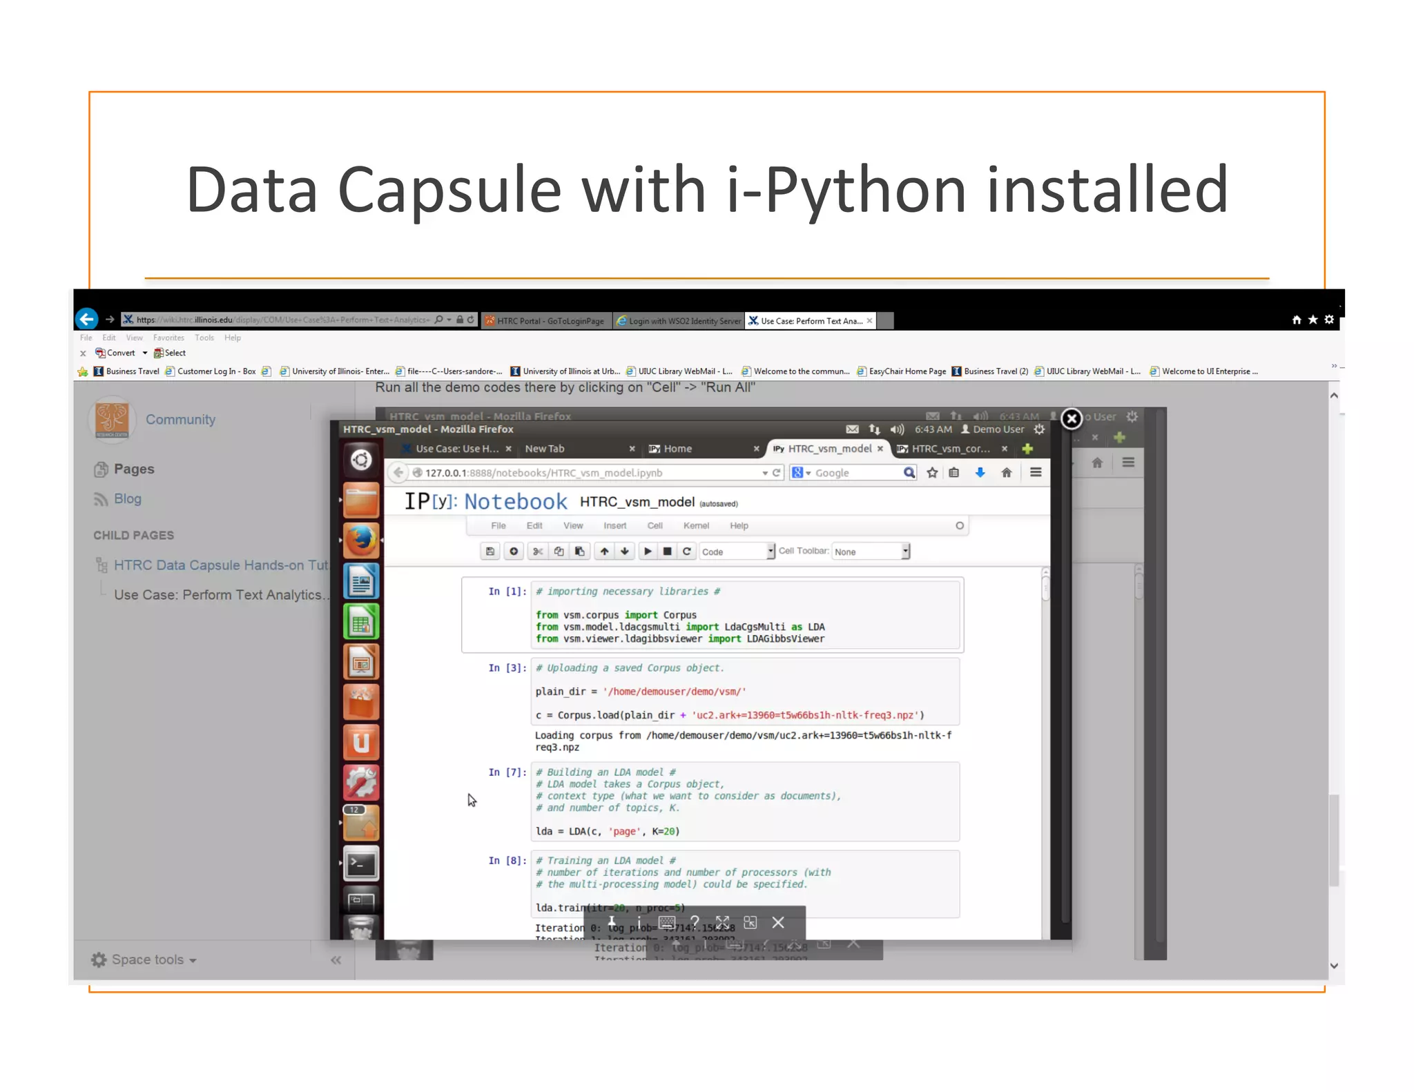
Task: Collapse the wiki sidebar with the double chevron
Action: 336,960
